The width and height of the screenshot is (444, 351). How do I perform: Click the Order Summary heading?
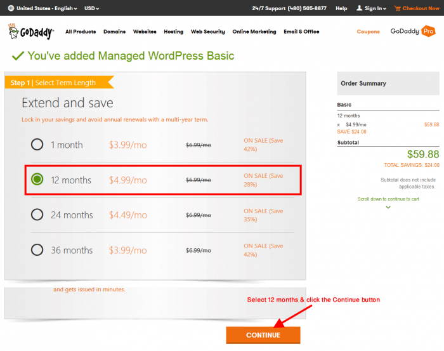tap(363, 83)
